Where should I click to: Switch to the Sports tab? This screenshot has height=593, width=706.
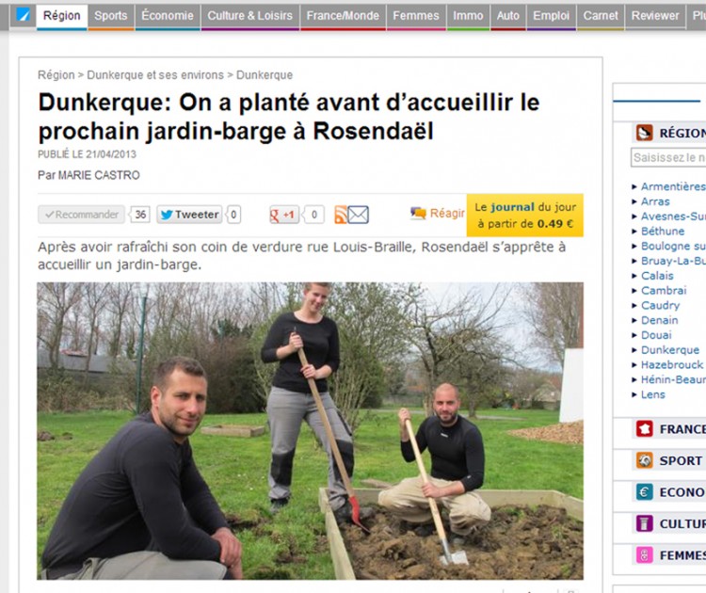click(x=111, y=16)
